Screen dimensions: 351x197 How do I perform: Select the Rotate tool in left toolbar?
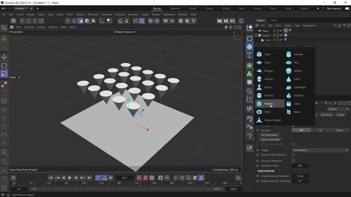point(4,66)
